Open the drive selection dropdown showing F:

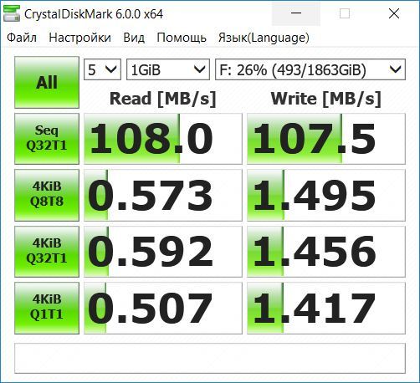[x=310, y=69]
